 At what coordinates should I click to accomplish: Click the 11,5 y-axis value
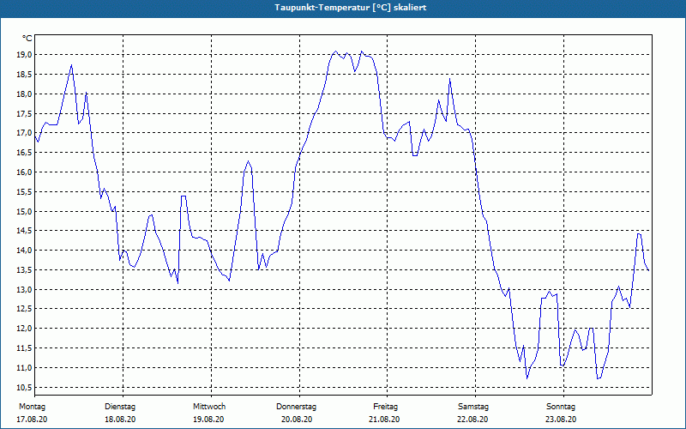pyautogui.click(x=25, y=348)
